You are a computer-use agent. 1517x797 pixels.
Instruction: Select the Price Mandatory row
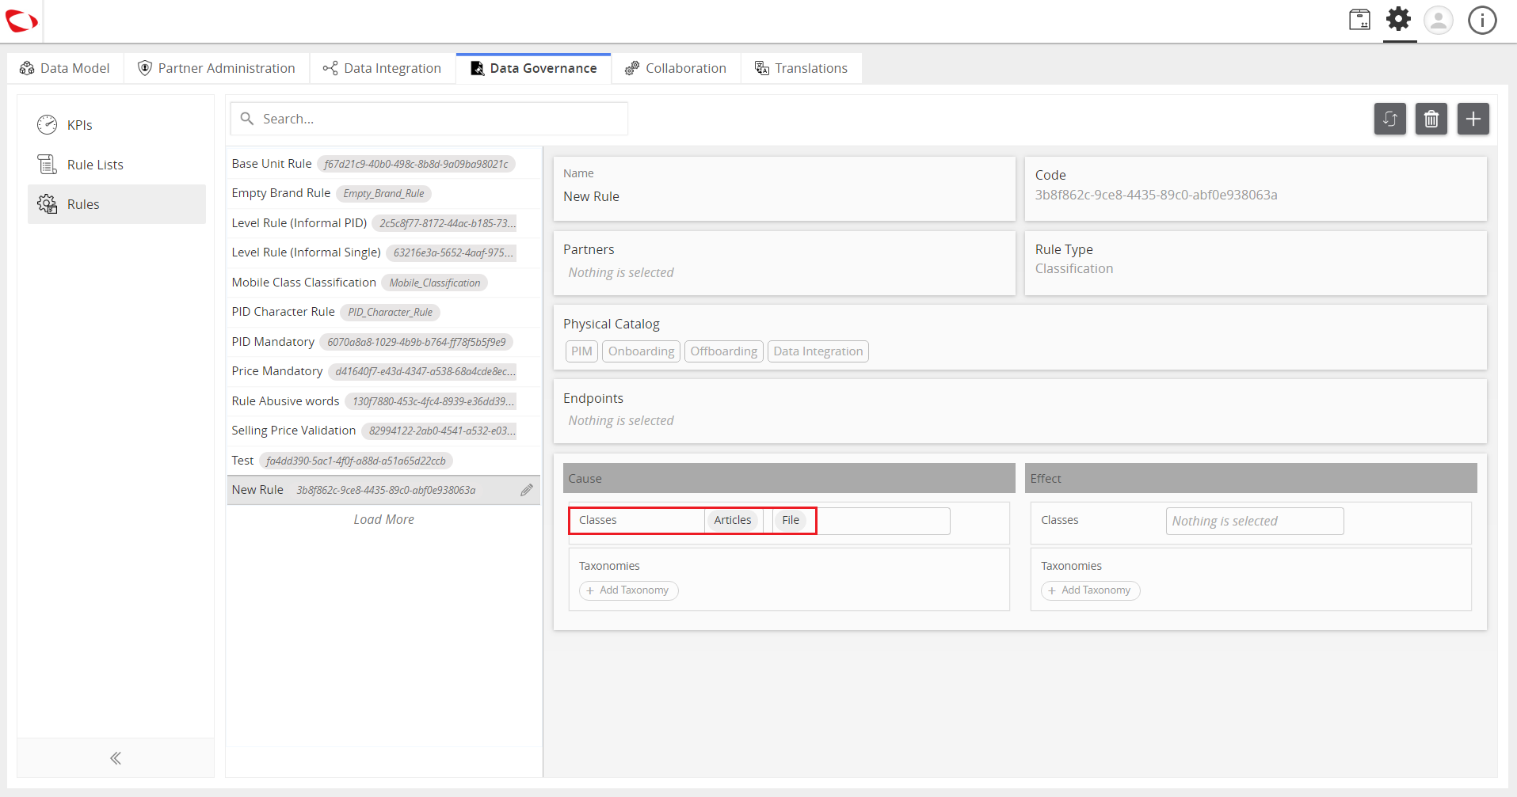[383, 371]
